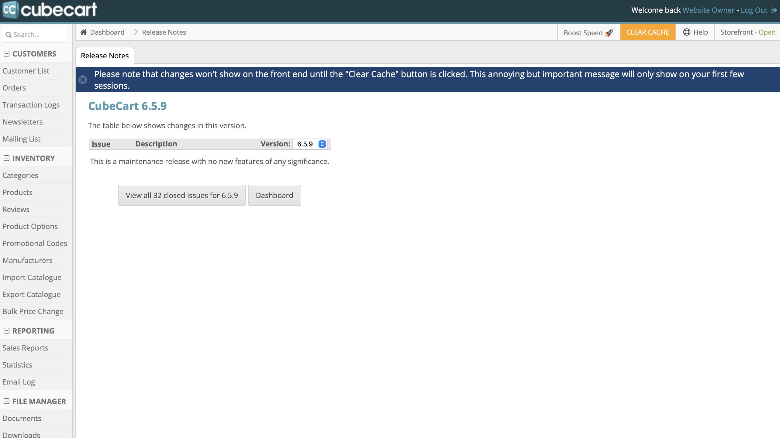This screenshot has width=780, height=438.
Task: Switch to the Release Notes tab
Action: pos(105,55)
